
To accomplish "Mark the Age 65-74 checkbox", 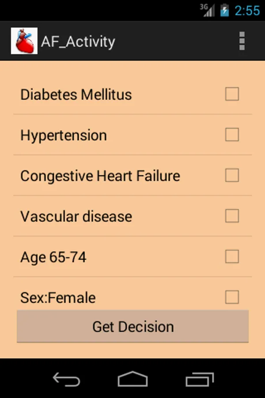I will 232,257.
